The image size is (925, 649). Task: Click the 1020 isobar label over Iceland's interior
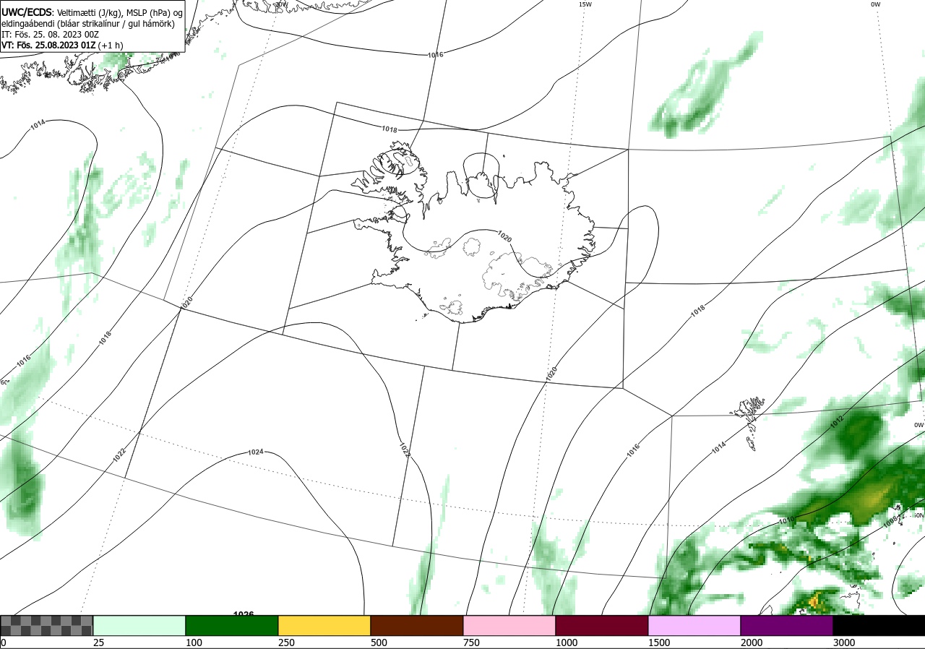[x=504, y=236]
